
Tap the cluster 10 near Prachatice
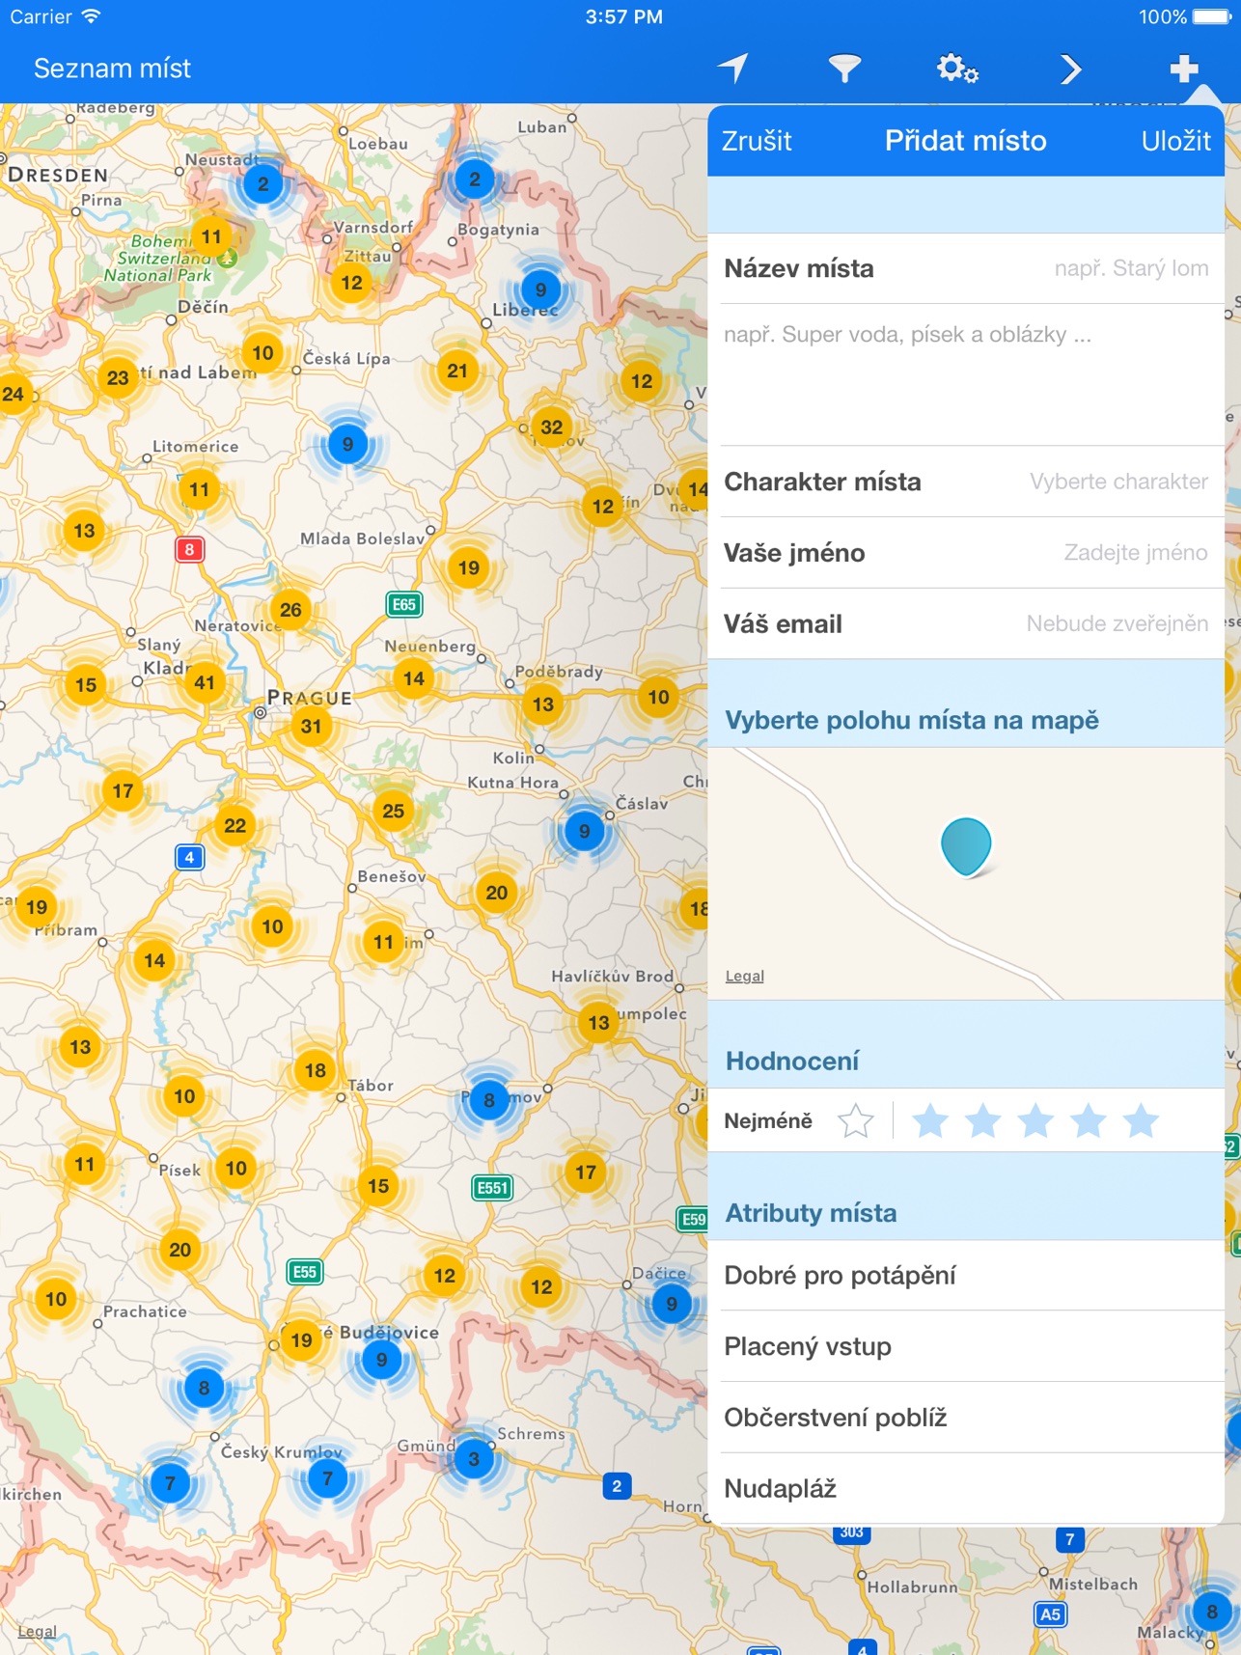[56, 1299]
